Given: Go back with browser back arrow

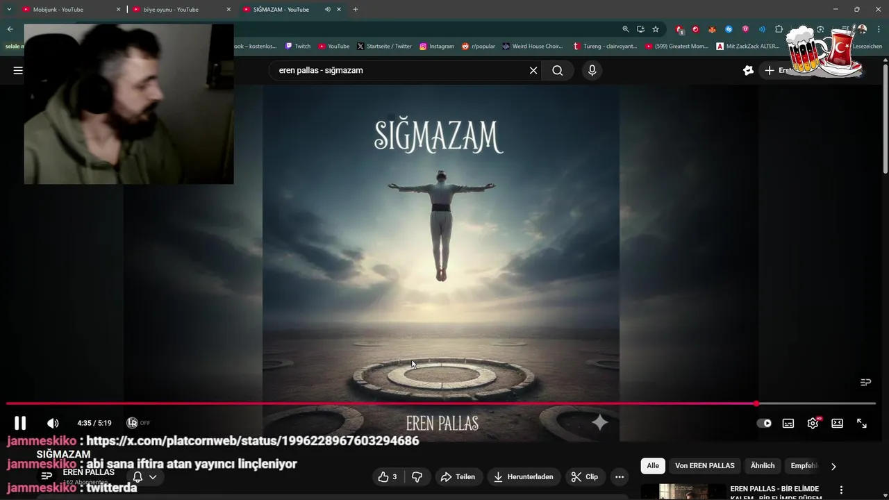Looking at the screenshot, I should [10, 29].
